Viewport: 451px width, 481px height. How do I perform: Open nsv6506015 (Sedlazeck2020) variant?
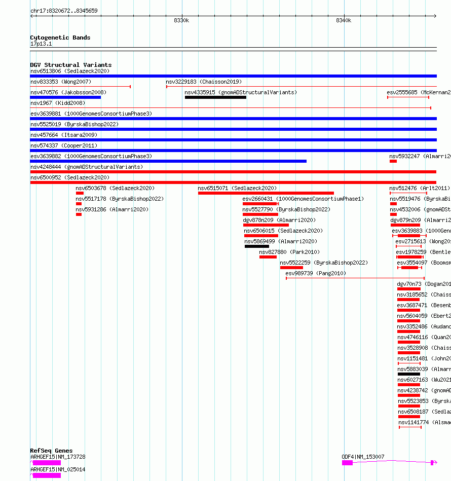283,231
